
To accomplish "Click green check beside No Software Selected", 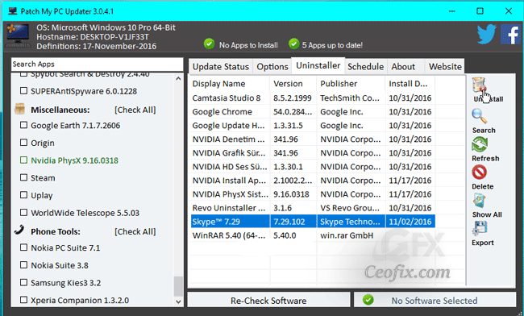I will [368, 300].
